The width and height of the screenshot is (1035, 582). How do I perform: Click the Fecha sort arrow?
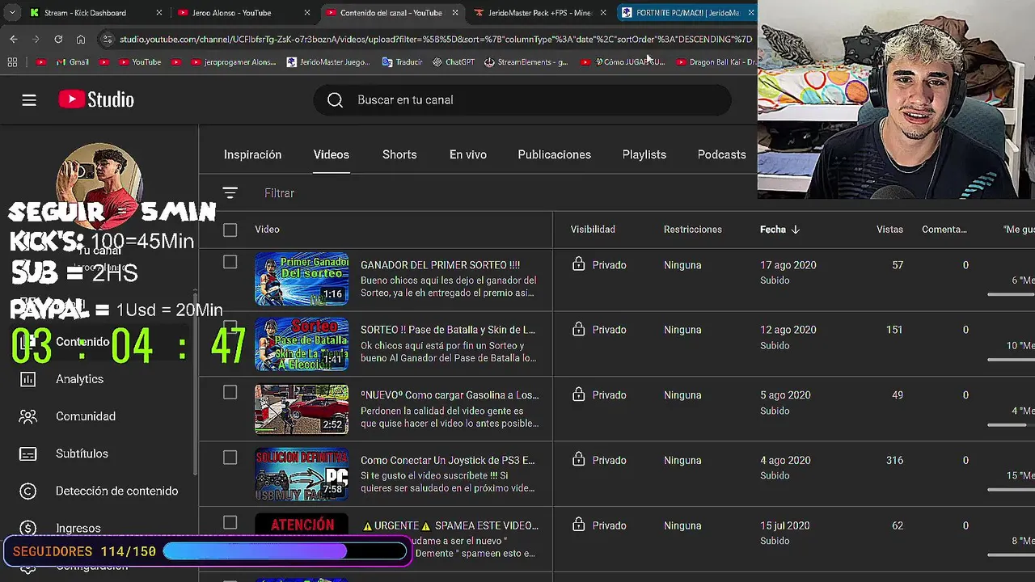(796, 230)
